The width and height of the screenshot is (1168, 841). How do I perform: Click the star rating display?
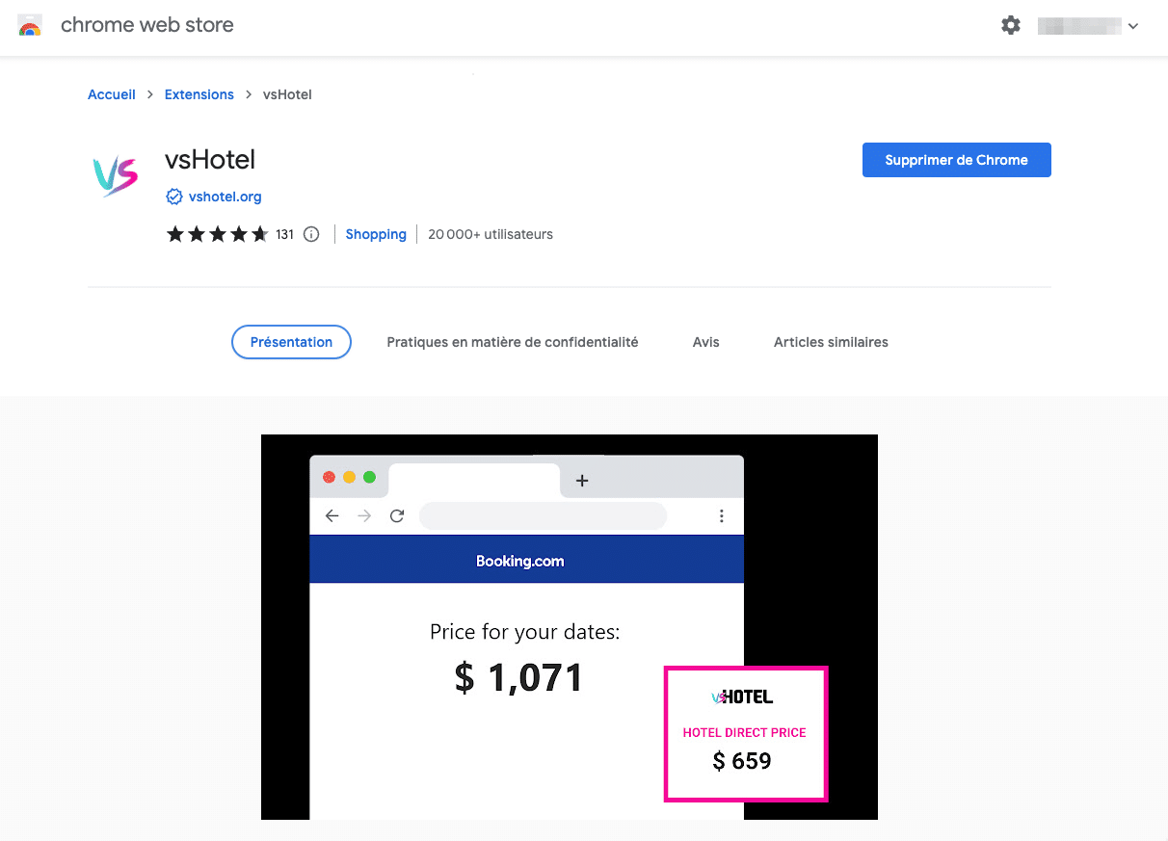pos(218,234)
